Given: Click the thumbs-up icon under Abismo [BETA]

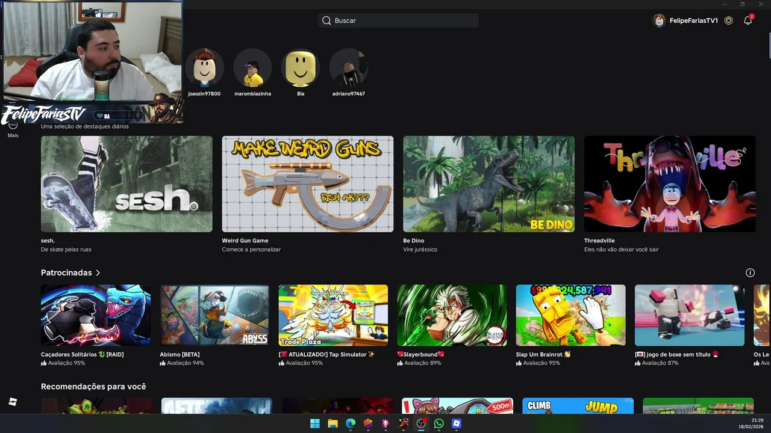Looking at the screenshot, I should coord(163,363).
